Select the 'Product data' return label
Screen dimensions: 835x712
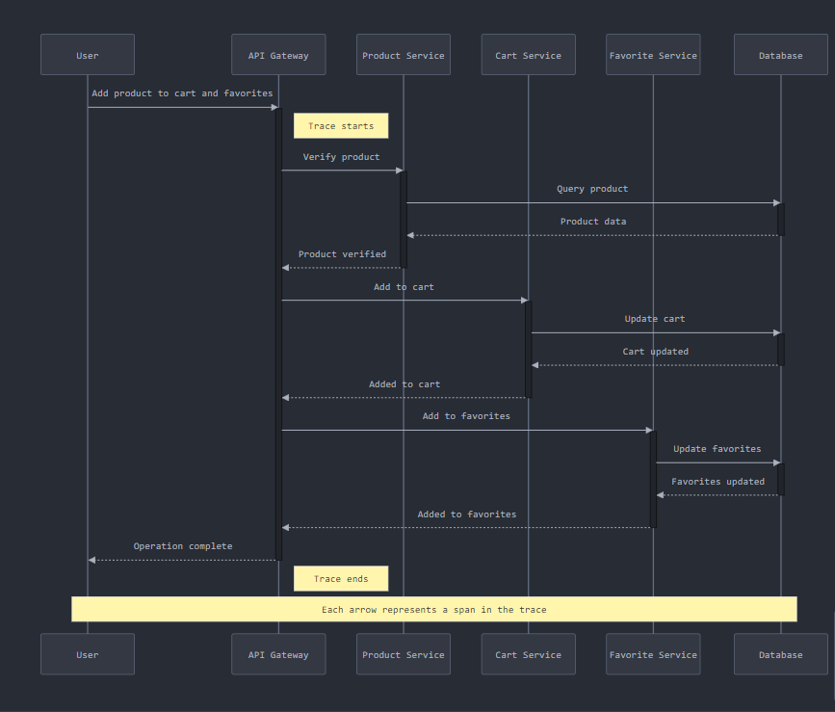[592, 222]
